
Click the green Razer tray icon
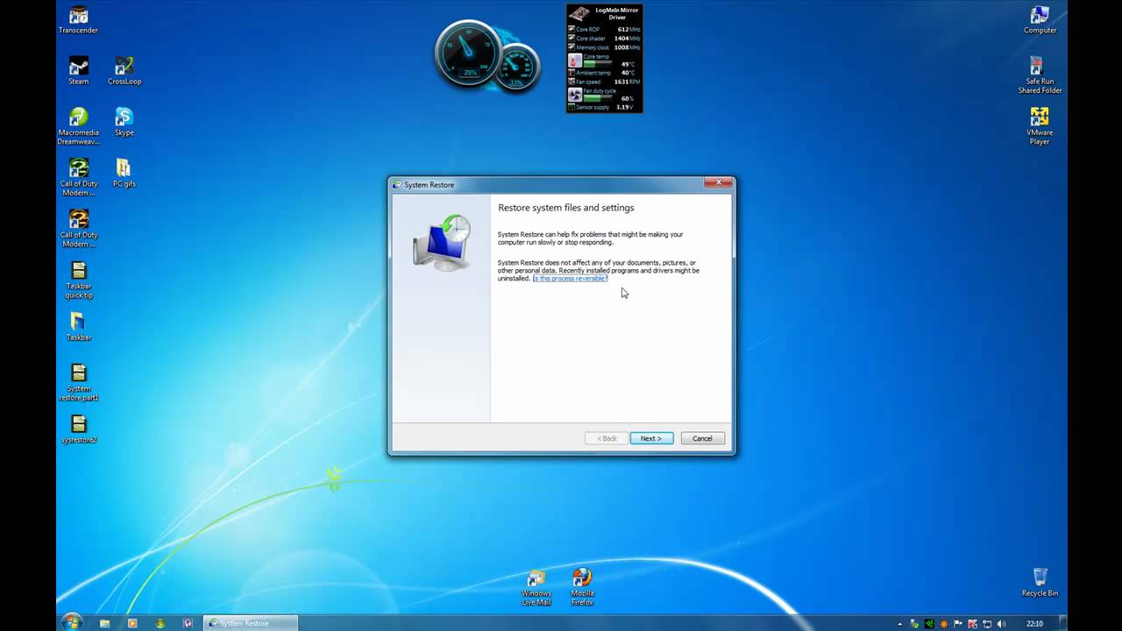(x=929, y=623)
